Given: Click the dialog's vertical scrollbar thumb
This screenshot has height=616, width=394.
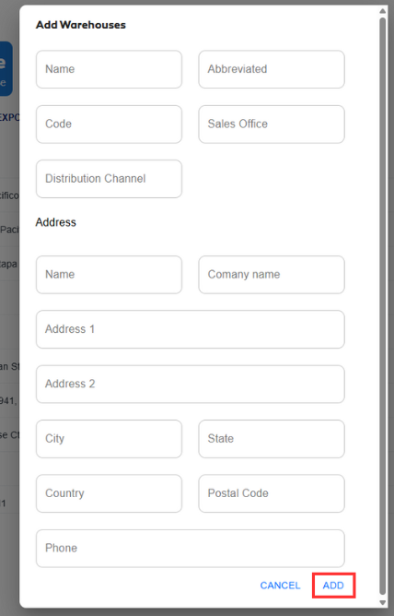Looking at the screenshot, I should 383,306.
